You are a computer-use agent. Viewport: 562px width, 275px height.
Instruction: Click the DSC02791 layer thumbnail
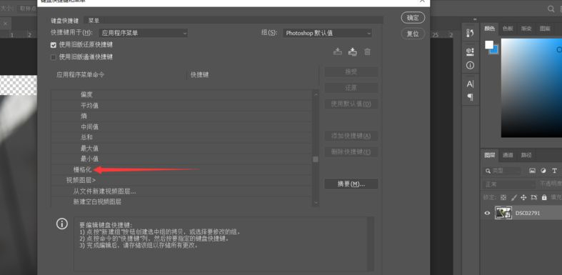click(503, 213)
